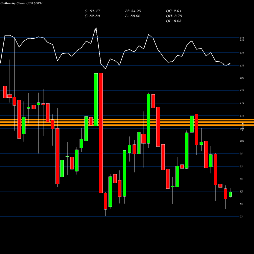The image size is (254, 254).
Task: Click the 'OC: 2.01' value
Action: [174, 11]
